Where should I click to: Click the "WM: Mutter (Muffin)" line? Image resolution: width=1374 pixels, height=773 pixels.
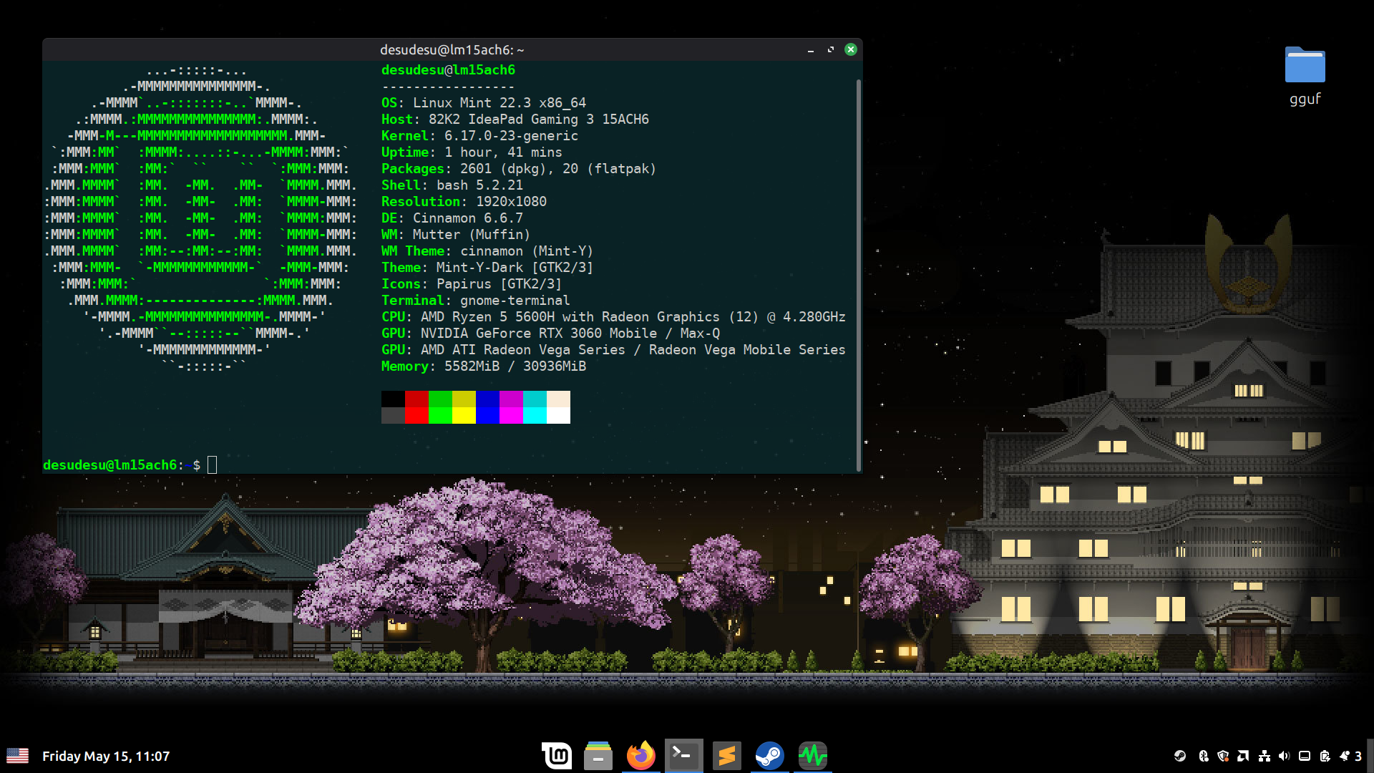(456, 235)
